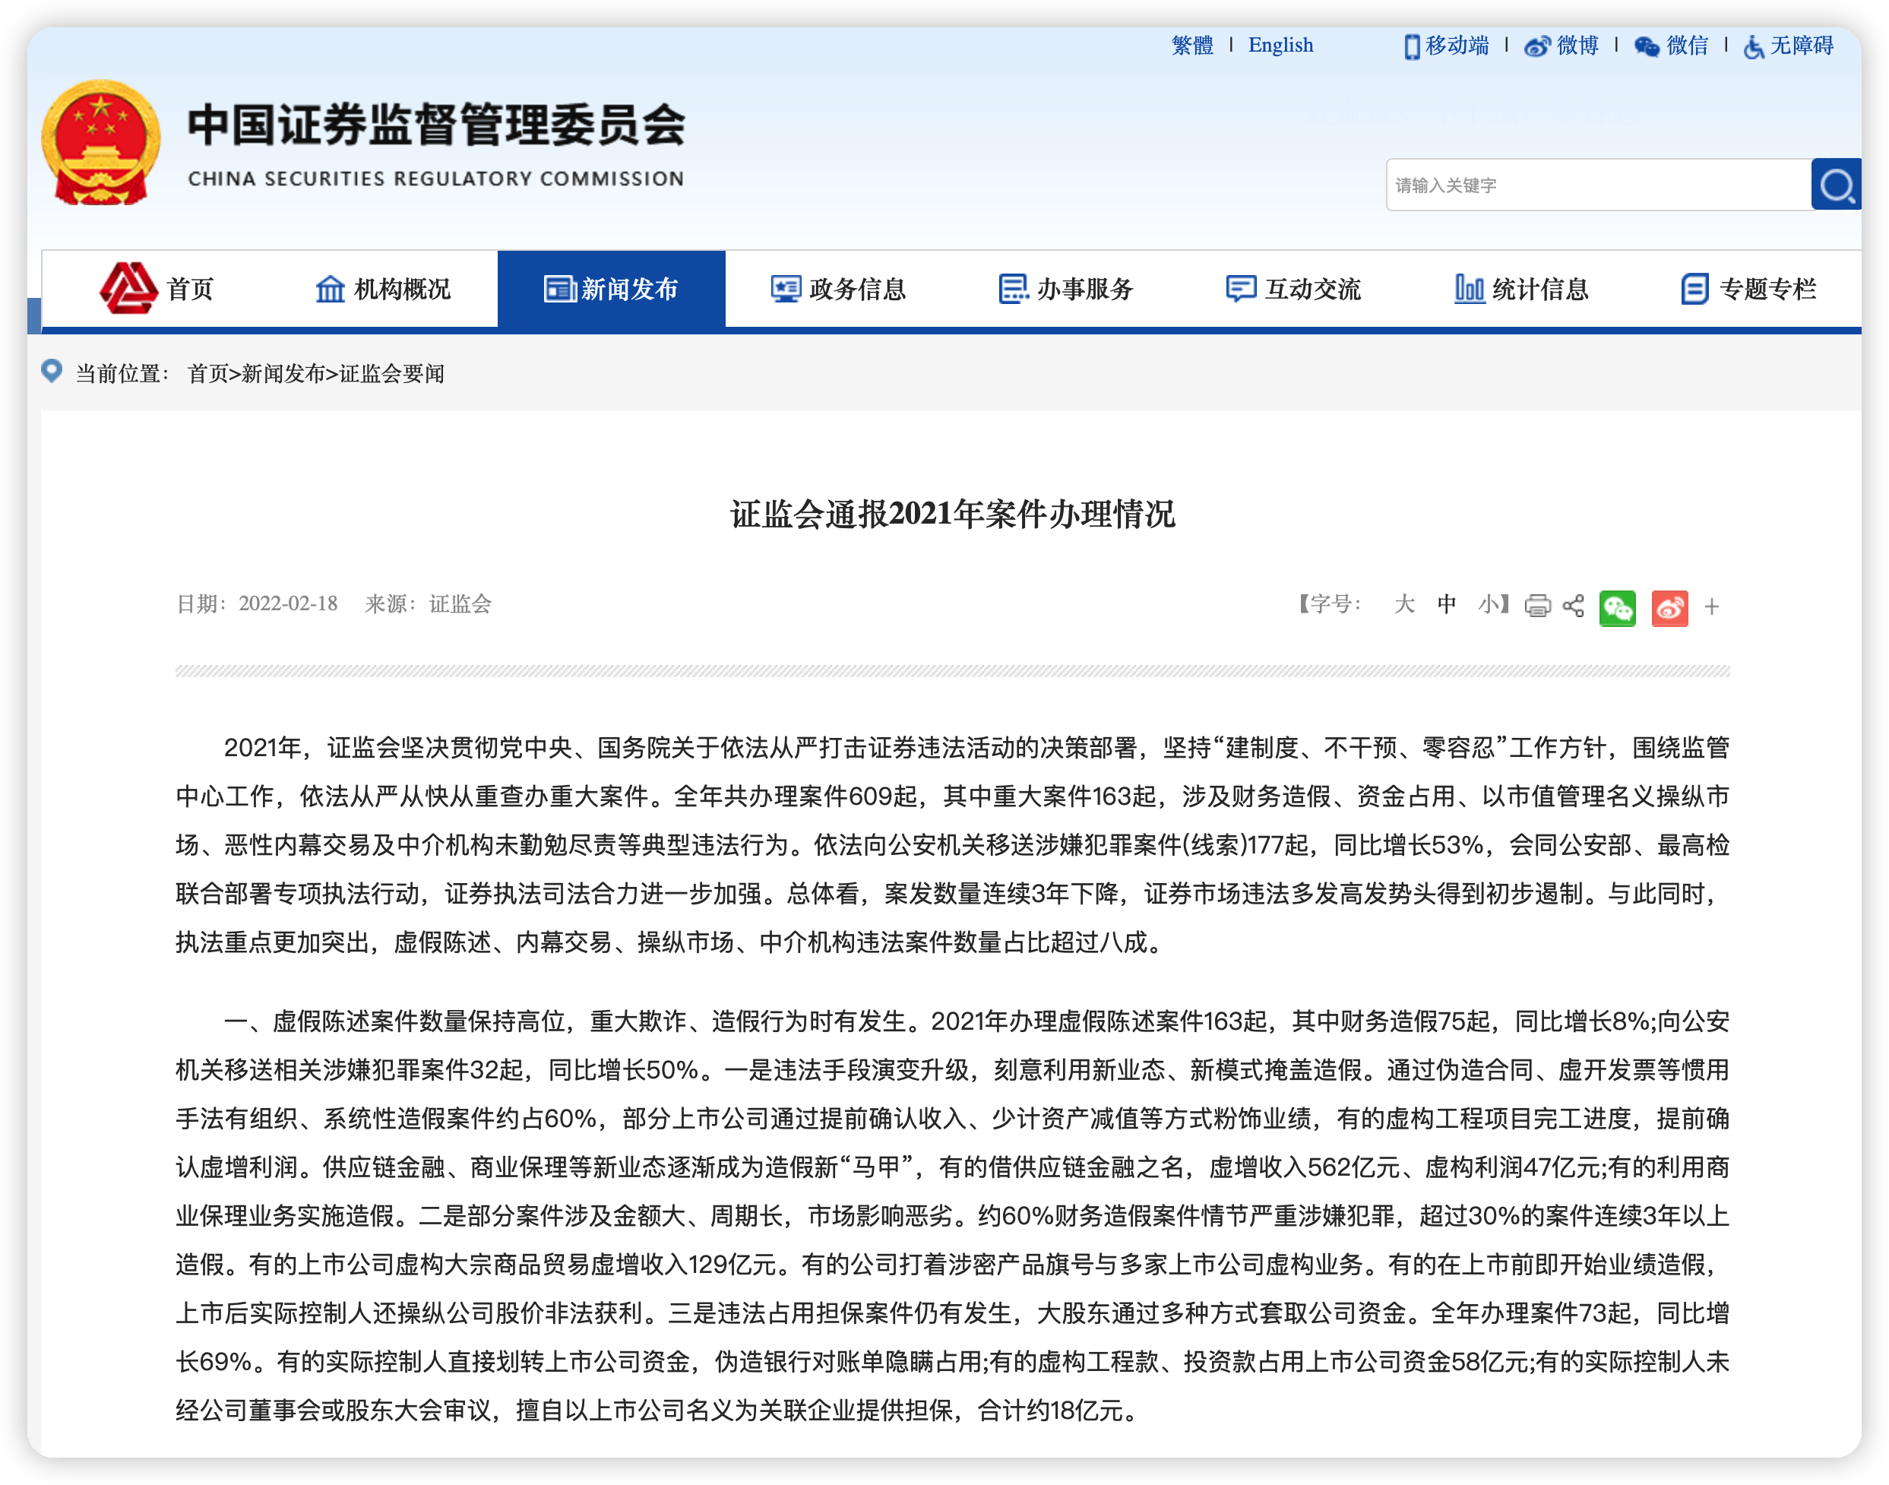Click the red CSRC logo icon beside 首页

coord(128,288)
